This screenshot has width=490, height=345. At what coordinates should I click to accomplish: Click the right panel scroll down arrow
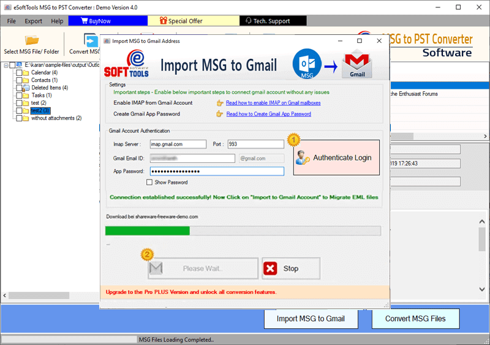coord(482,289)
